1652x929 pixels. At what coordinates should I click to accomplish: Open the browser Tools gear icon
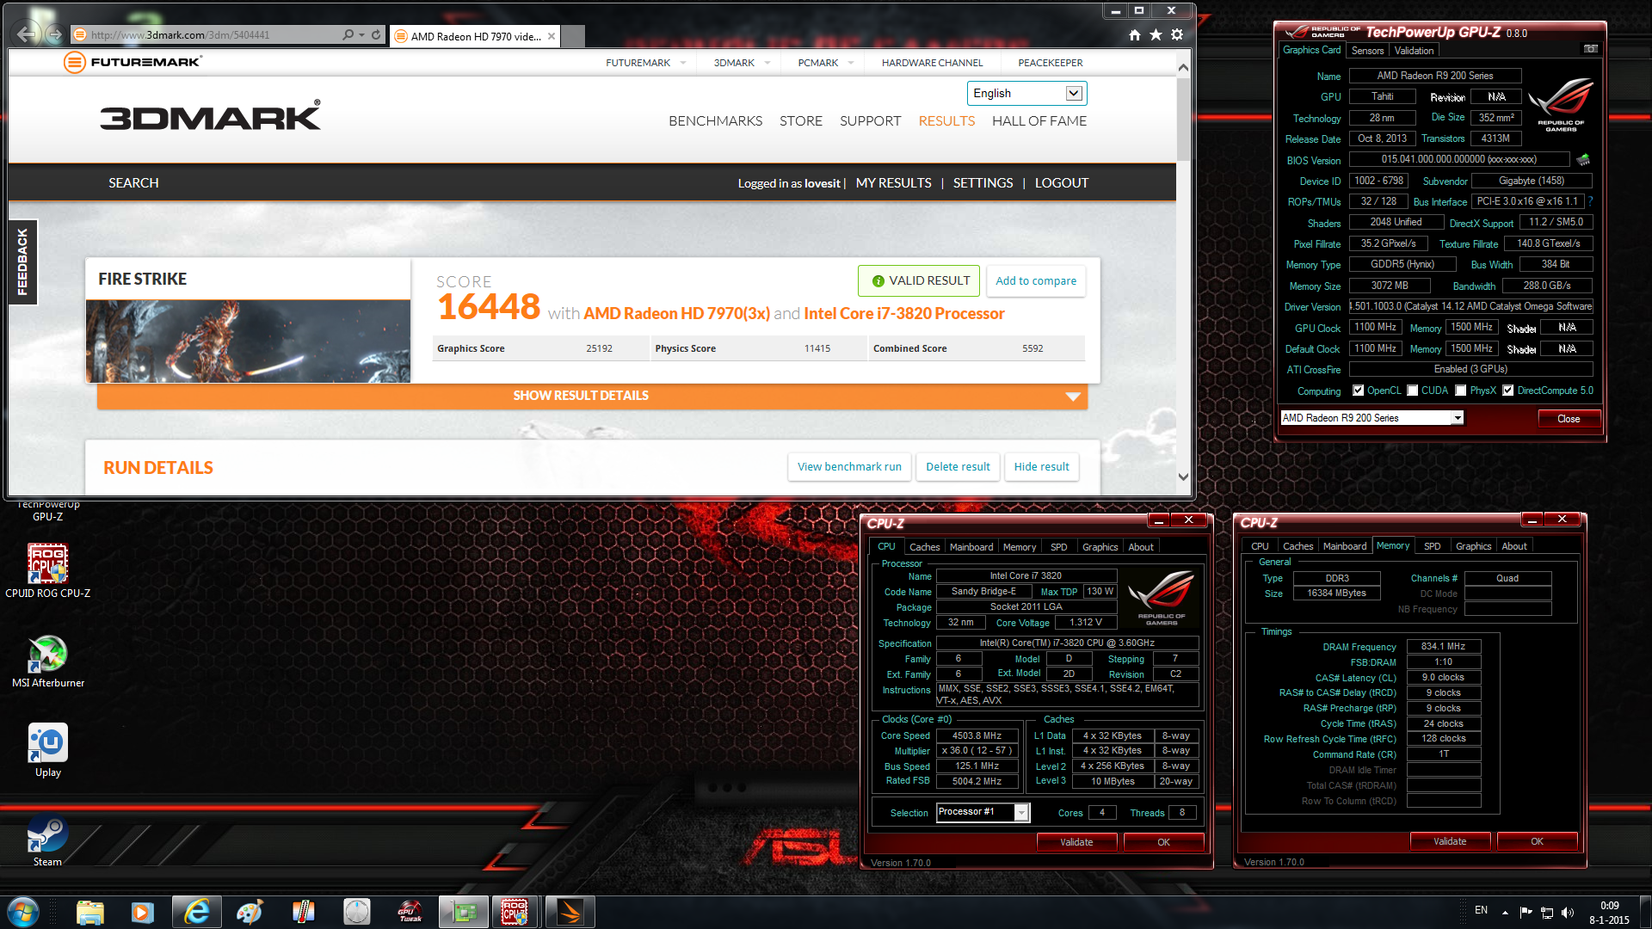pos(1177,35)
